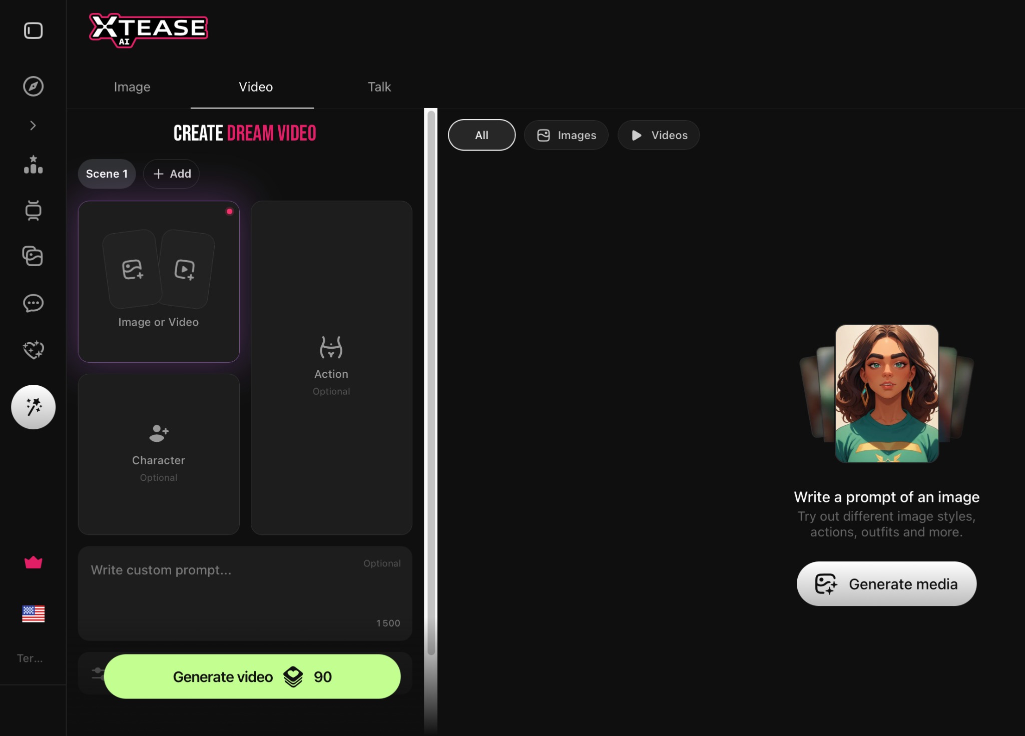The height and width of the screenshot is (736, 1025).
Task: Open the leaderboard star podium icon
Action: point(33,164)
